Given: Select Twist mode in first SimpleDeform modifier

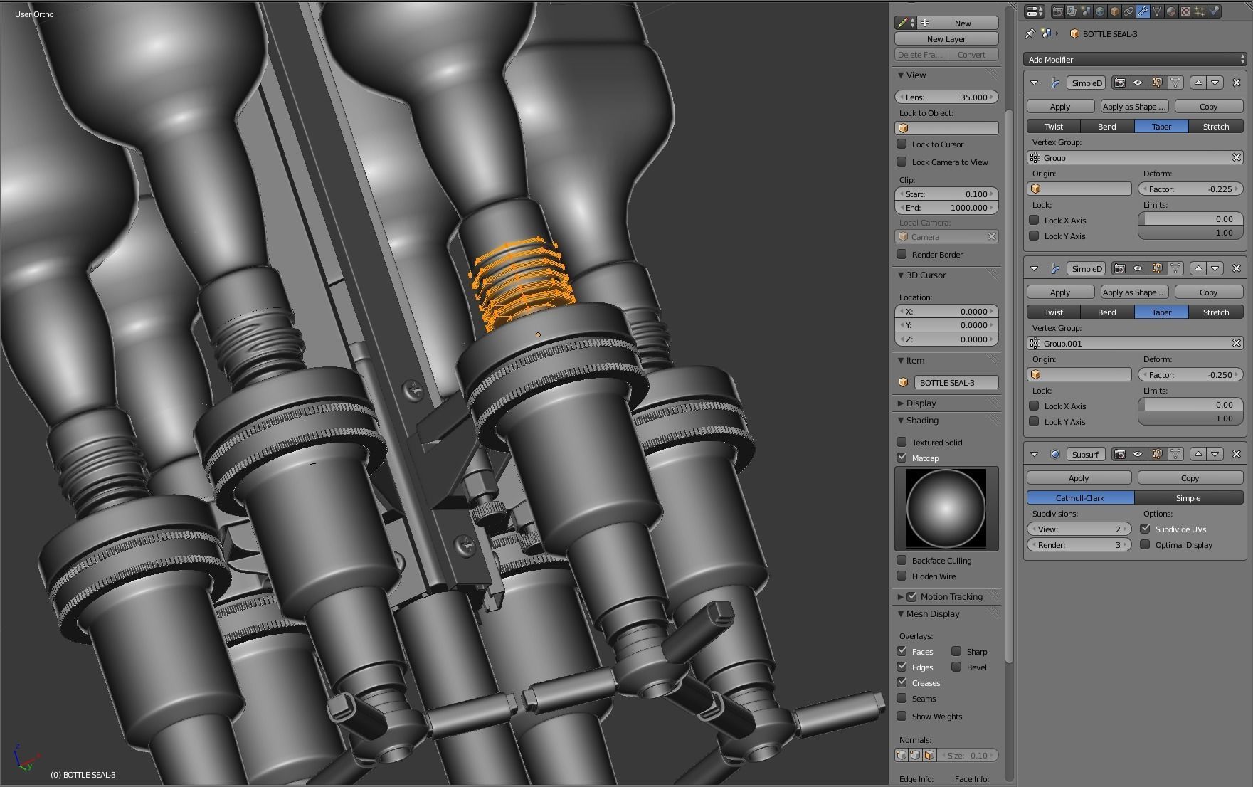Looking at the screenshot, I should 1054,127.
